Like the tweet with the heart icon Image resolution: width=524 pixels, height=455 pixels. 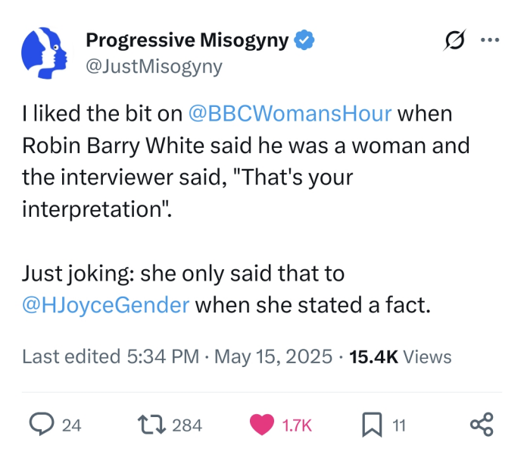264,425
